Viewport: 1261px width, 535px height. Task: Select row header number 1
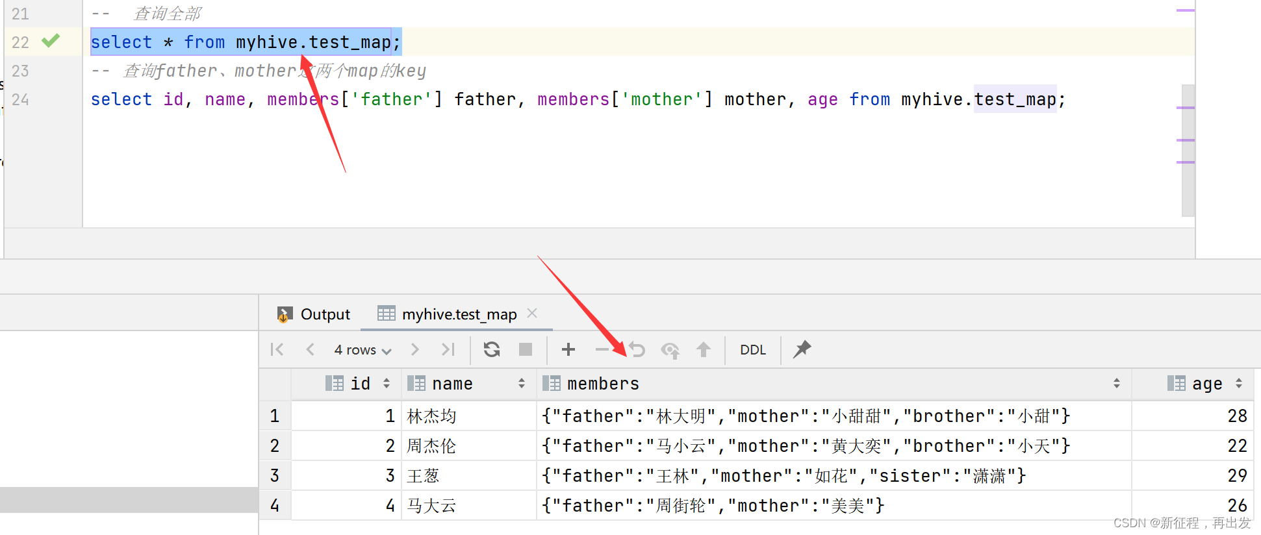pyautogui.click(x=275, y=416)
